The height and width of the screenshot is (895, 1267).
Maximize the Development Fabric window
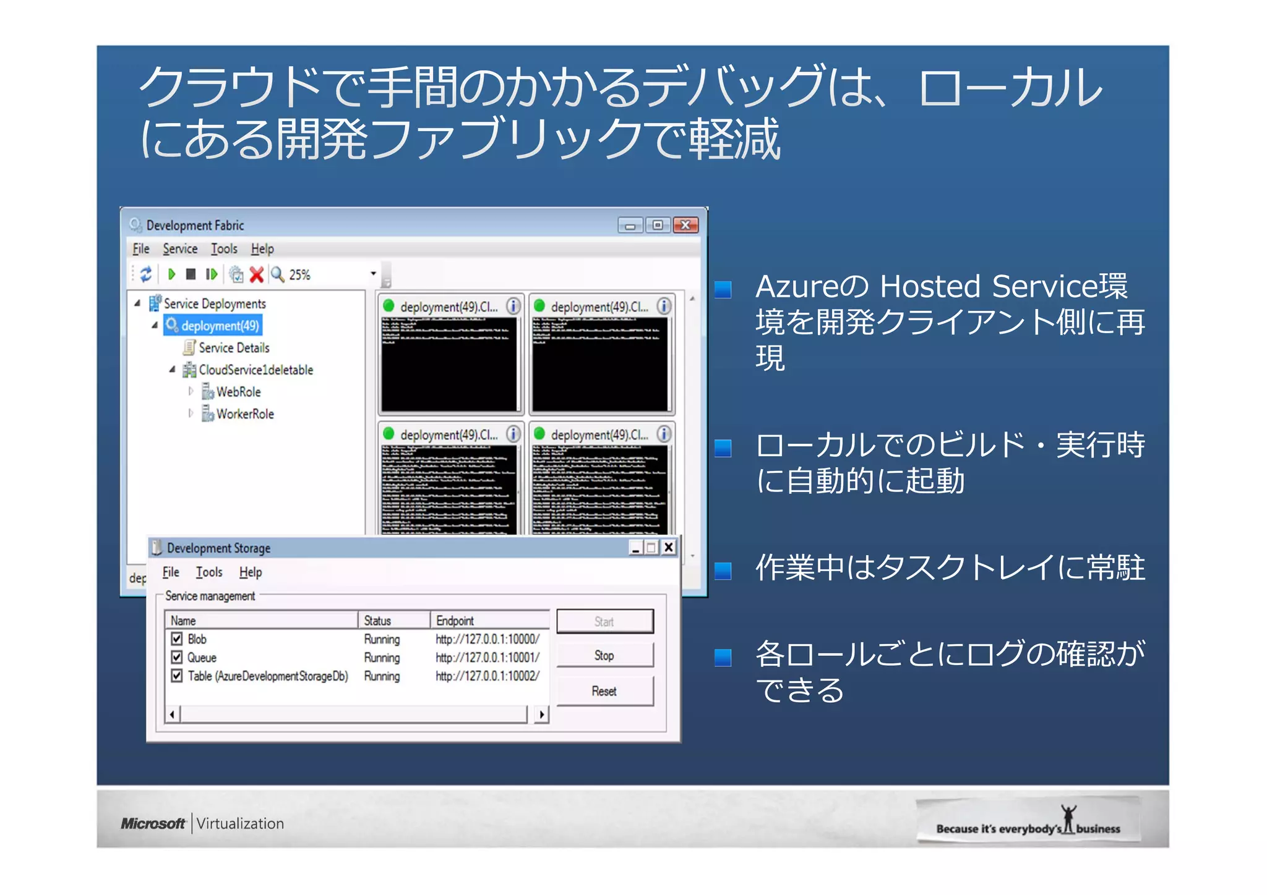pyautogui.click(x=658, y=225)
